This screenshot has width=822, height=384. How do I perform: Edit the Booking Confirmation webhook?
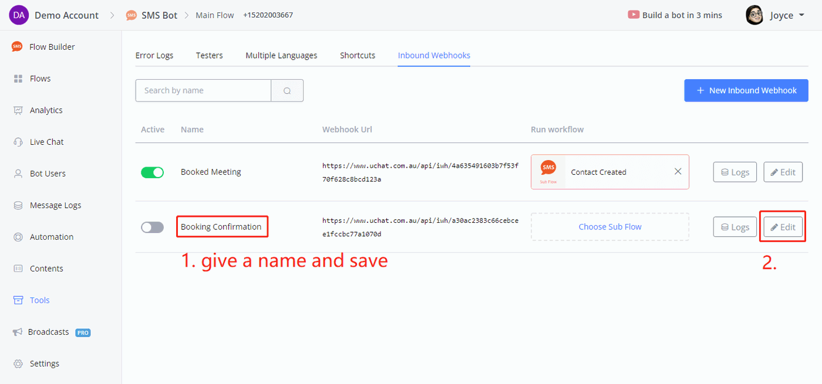[783, 227]
